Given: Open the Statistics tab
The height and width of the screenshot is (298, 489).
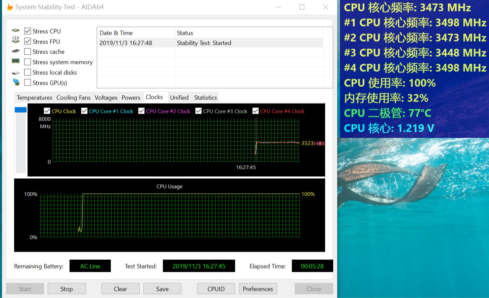Looking at the screenshot, I should pos(205,98).
